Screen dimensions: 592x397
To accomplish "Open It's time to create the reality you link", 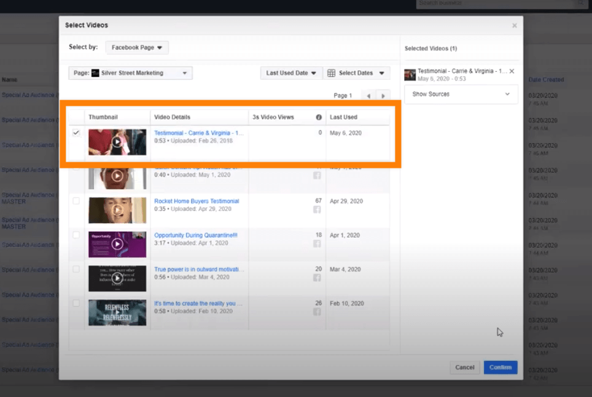I will [198, 304].
